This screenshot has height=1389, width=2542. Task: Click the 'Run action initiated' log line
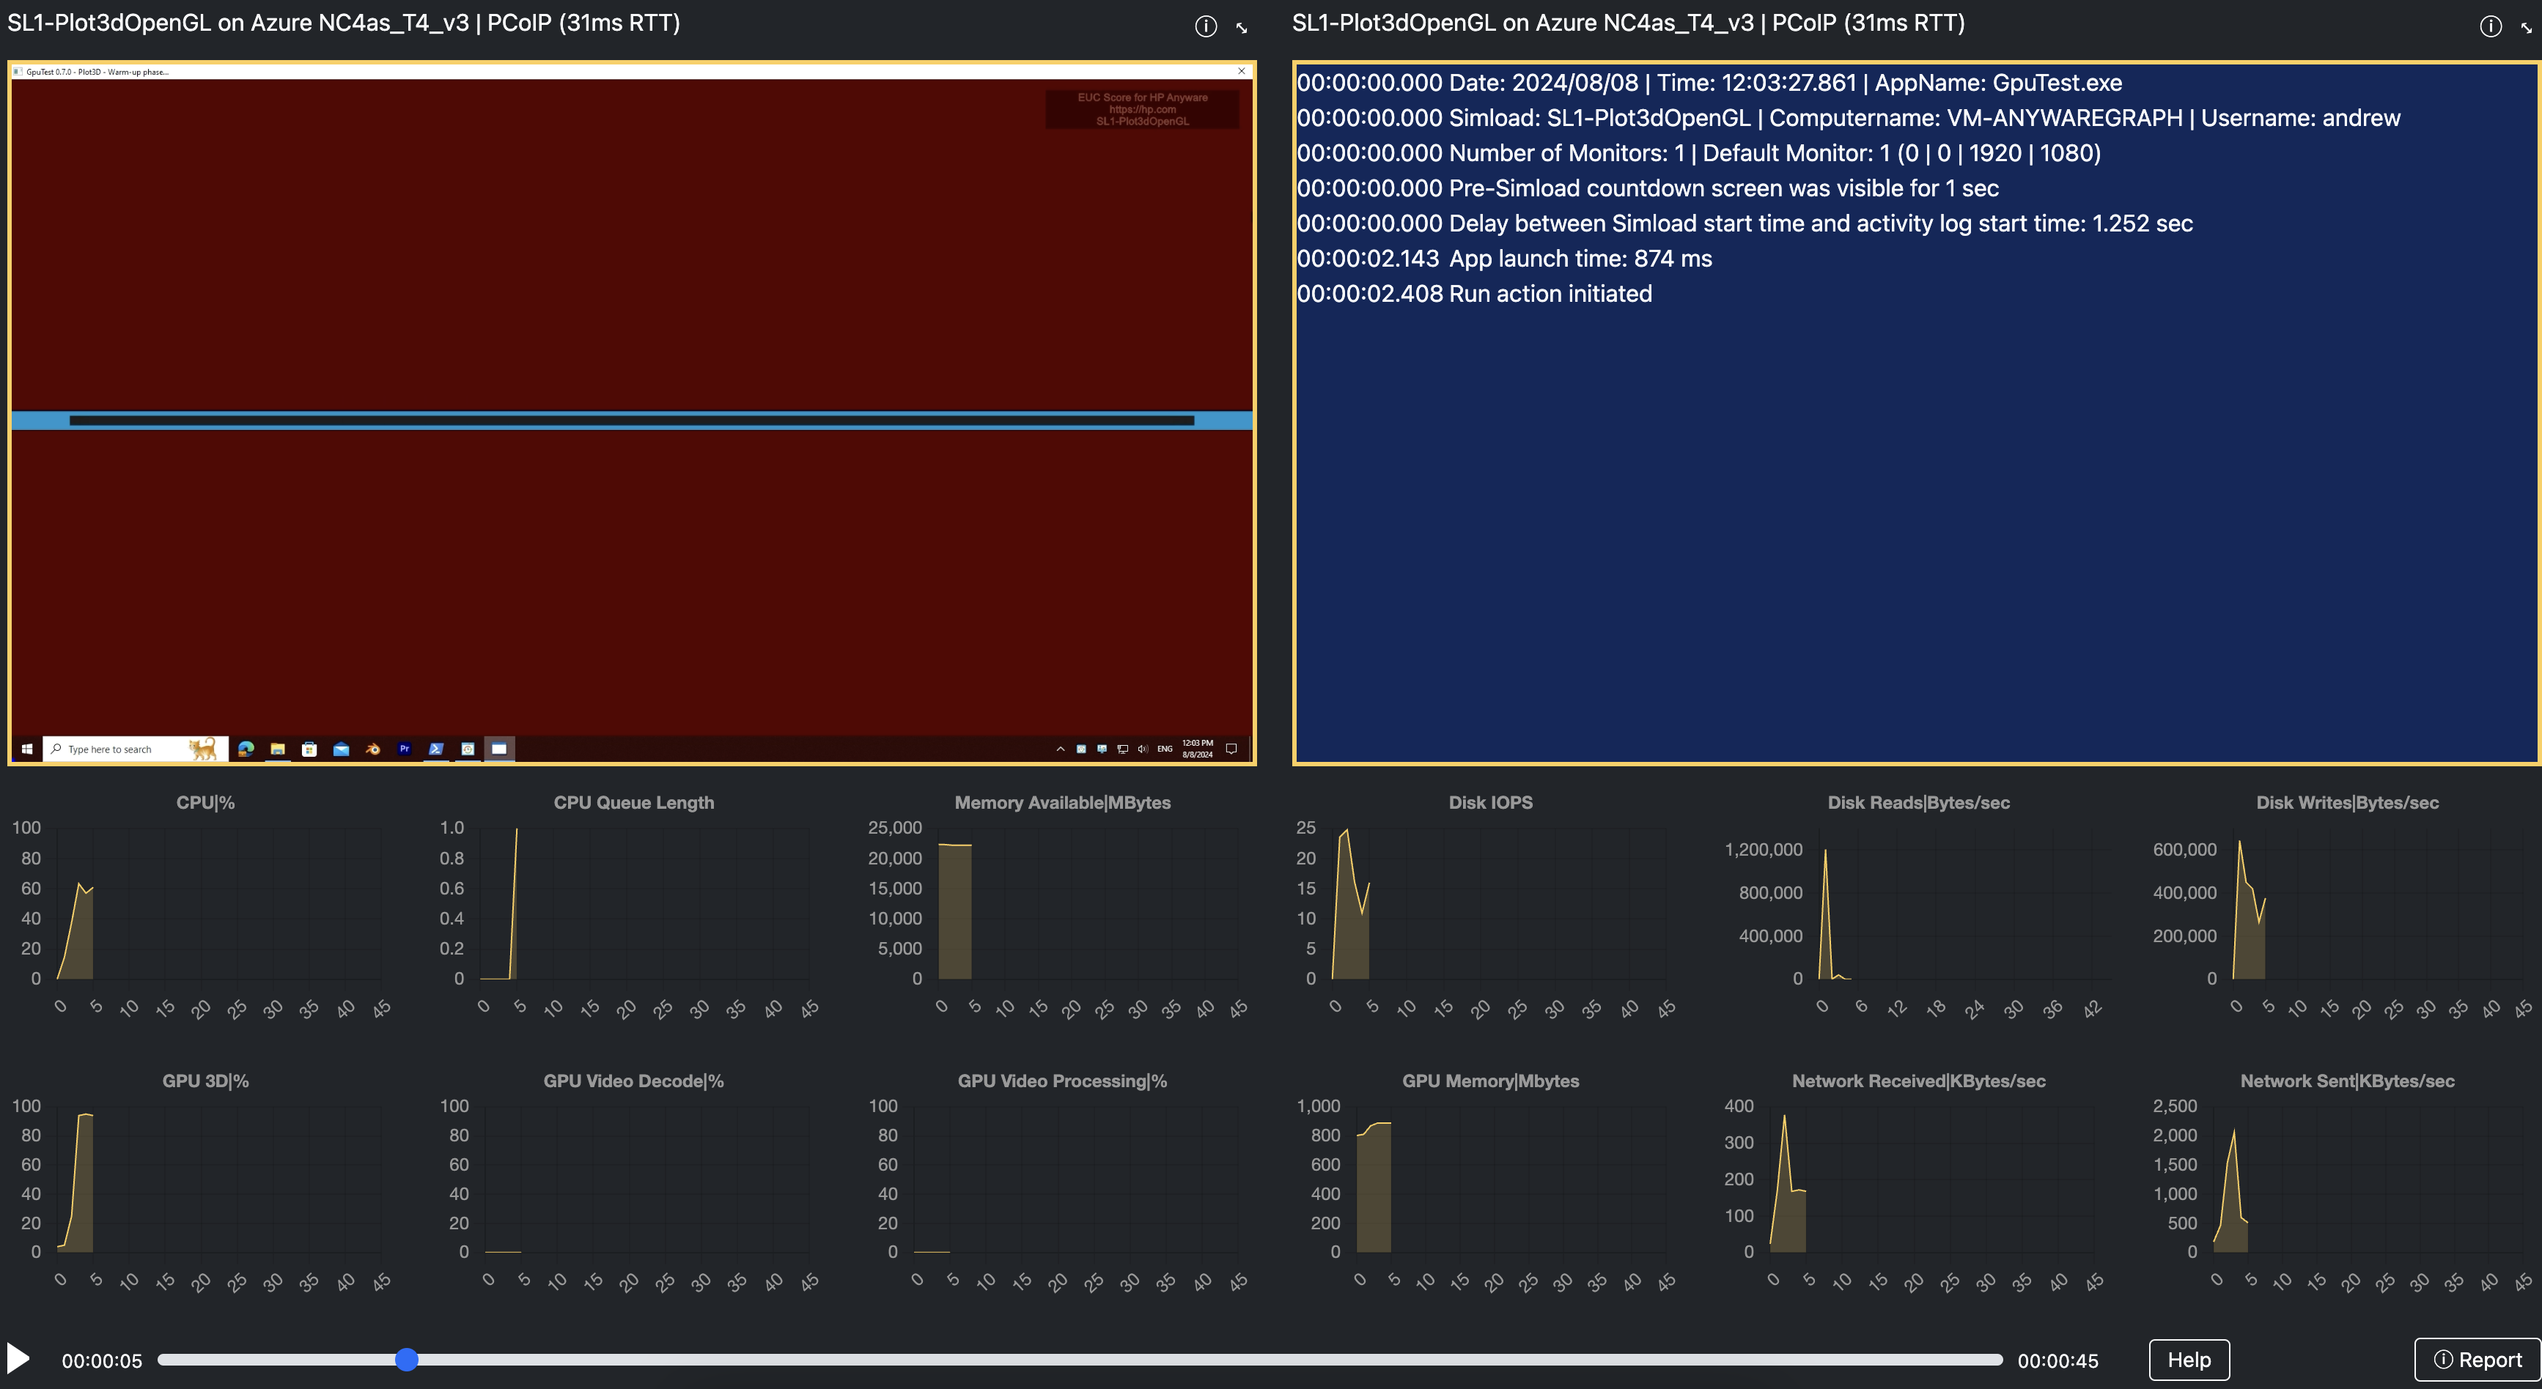1473,294
